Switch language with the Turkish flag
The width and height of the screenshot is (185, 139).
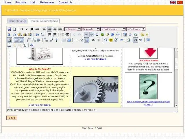(180, 2)
